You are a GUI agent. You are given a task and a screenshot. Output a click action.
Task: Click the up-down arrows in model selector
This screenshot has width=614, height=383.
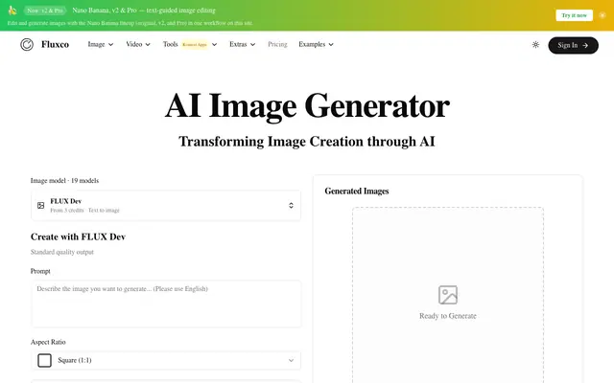click(x=291, y=206)
